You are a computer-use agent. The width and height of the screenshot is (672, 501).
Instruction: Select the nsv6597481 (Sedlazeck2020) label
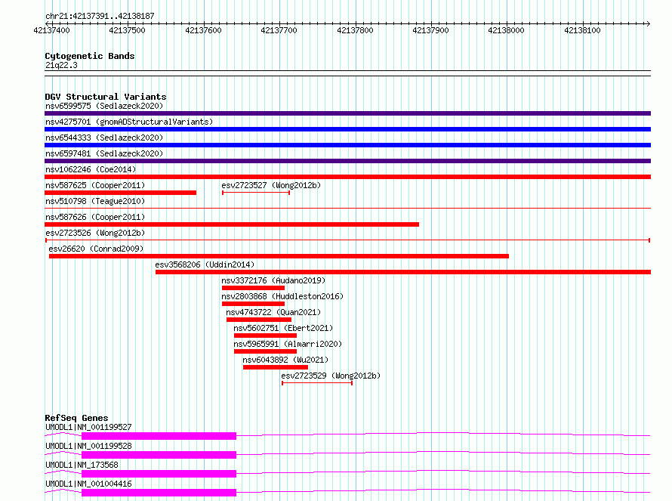[x=104, y=153]
